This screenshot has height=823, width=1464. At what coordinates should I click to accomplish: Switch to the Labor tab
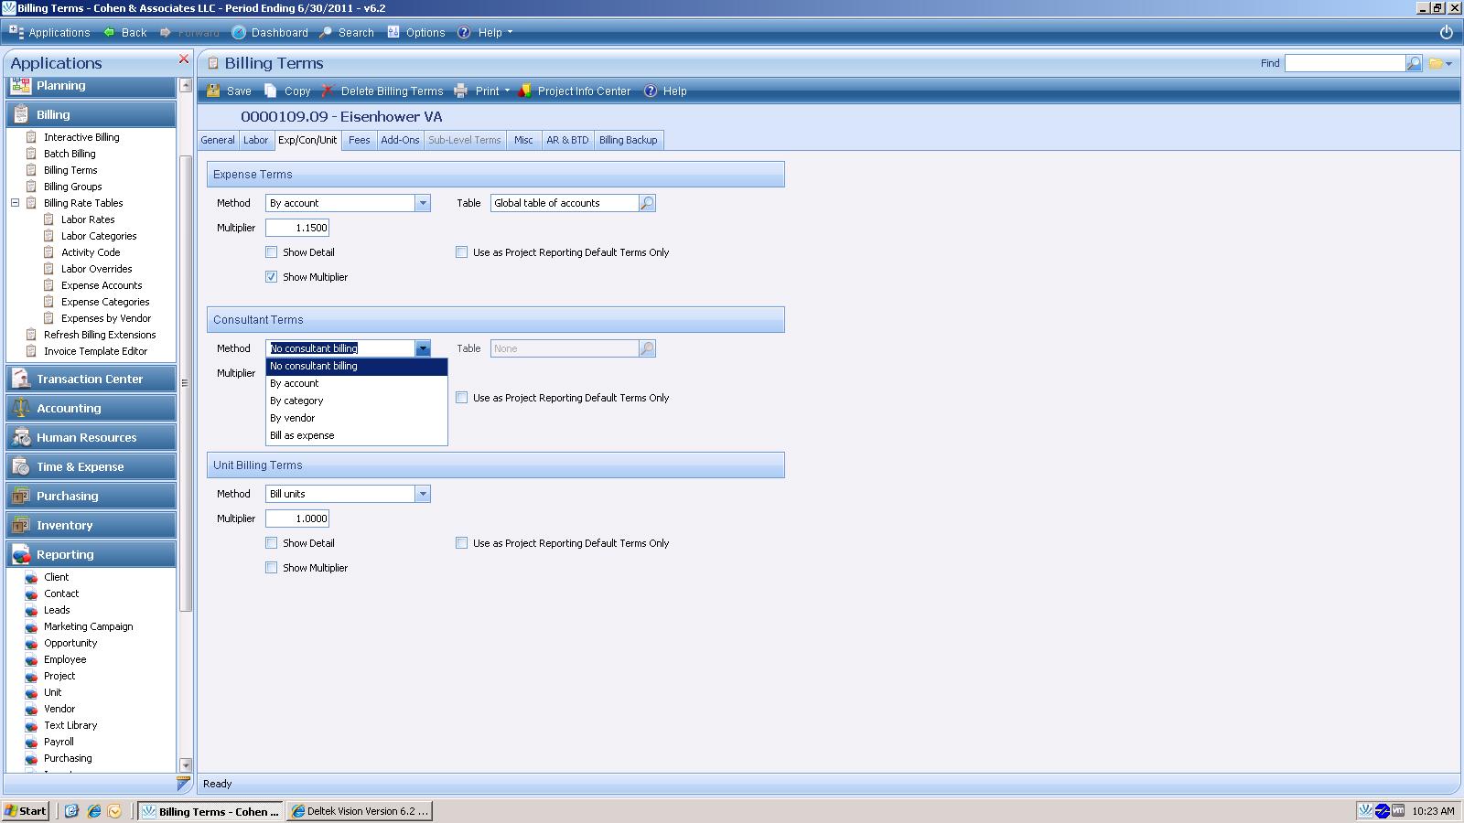point(255,140)
